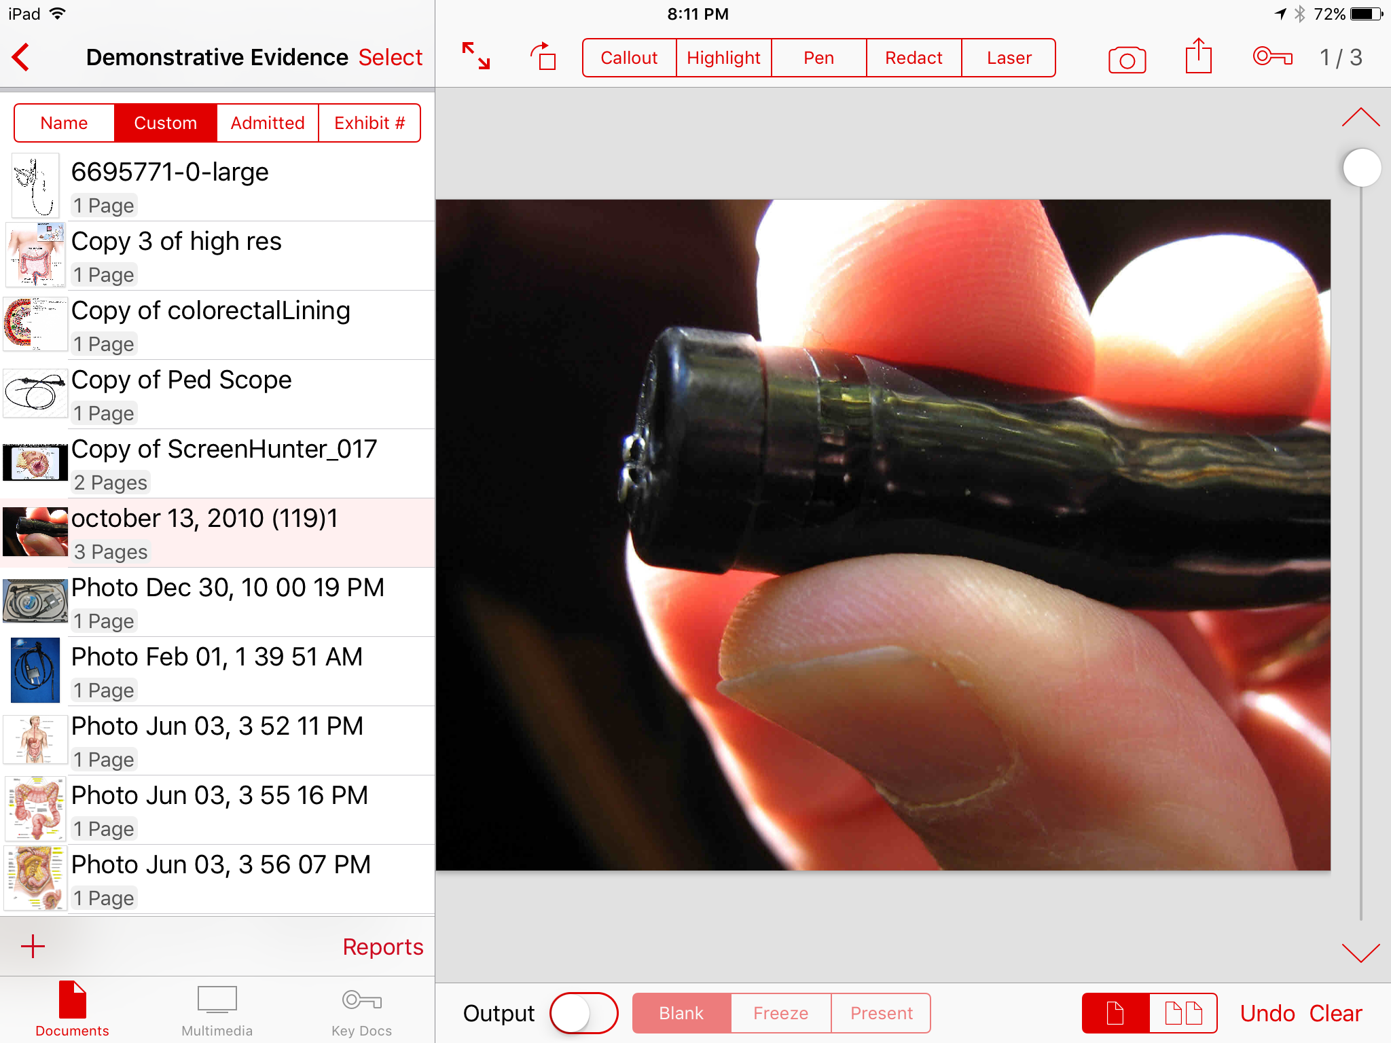Select the Blank output mode
The width and height of the screenshot is (1391, 1043).
pyautogui.click(x=681, y=1013)
